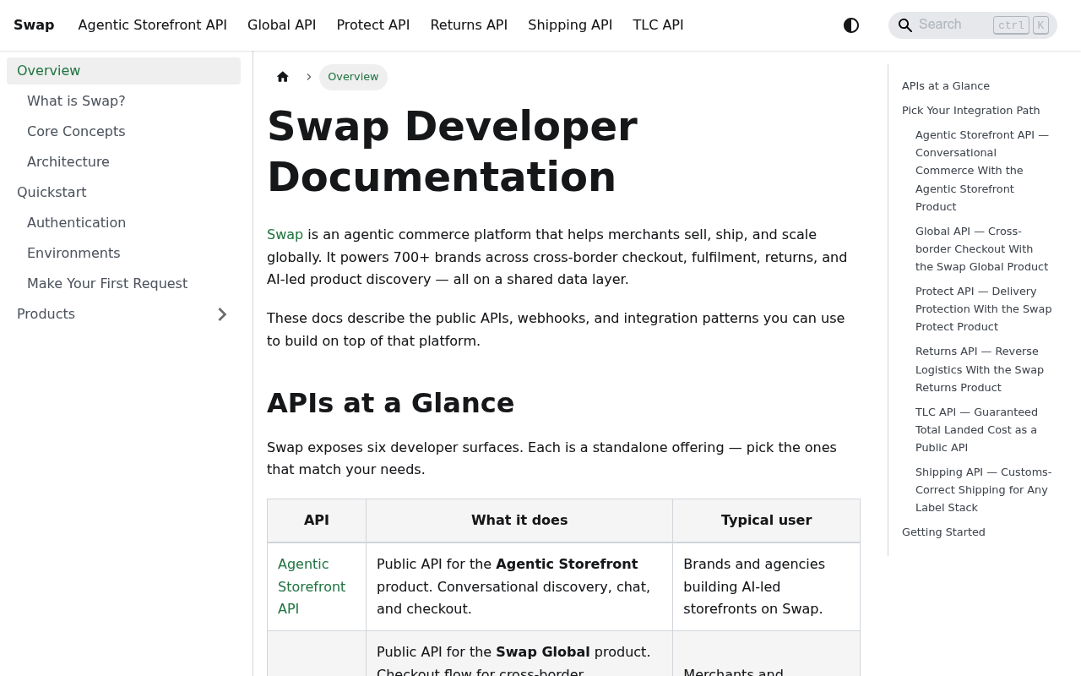Select Overview in the sidebar
Screen dimensions: 1081x676
(x=123, y=71)
